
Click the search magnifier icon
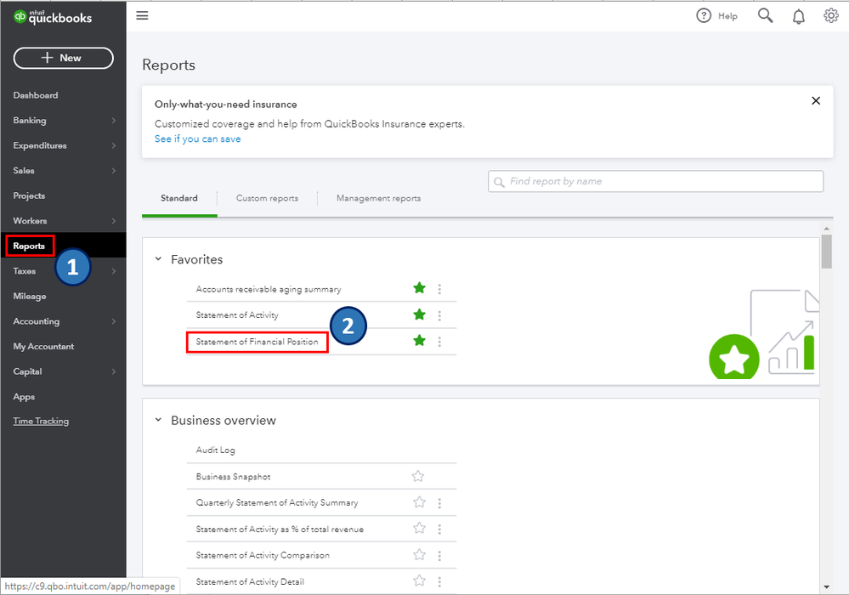(766, 15)
